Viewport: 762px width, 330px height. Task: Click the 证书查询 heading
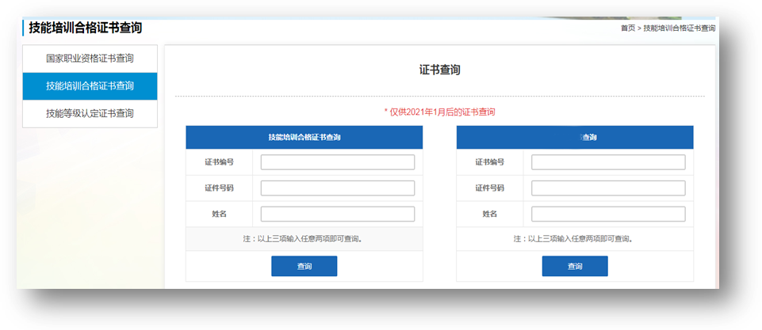[439, 70]
